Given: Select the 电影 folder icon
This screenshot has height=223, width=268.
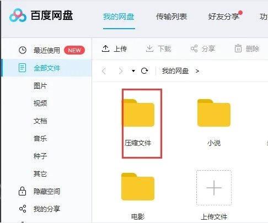Looking at the screenshot, I should (x=138, y=187).
